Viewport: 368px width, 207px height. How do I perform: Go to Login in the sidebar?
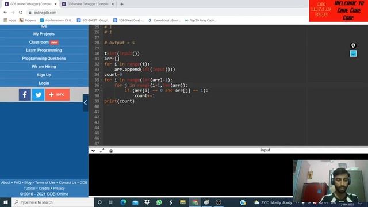coord(44,83)
